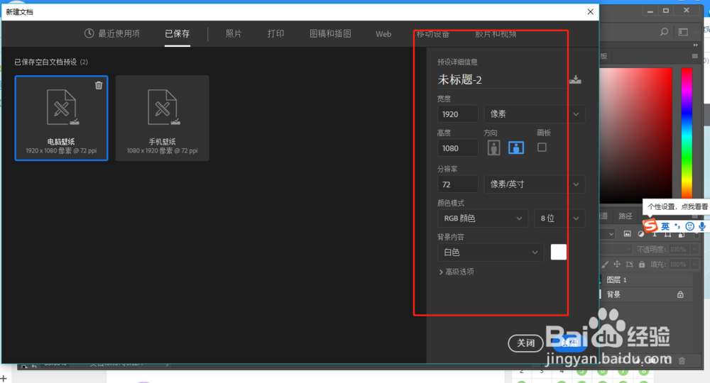Switch to 胶片和视频 tab
710x383 pixels.
pyautogui.click(x=496, y=34)
